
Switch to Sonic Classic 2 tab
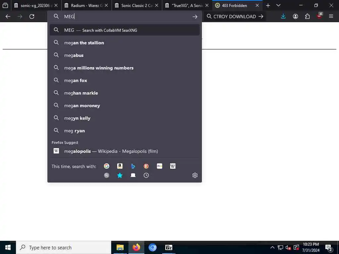pos(137,6)
